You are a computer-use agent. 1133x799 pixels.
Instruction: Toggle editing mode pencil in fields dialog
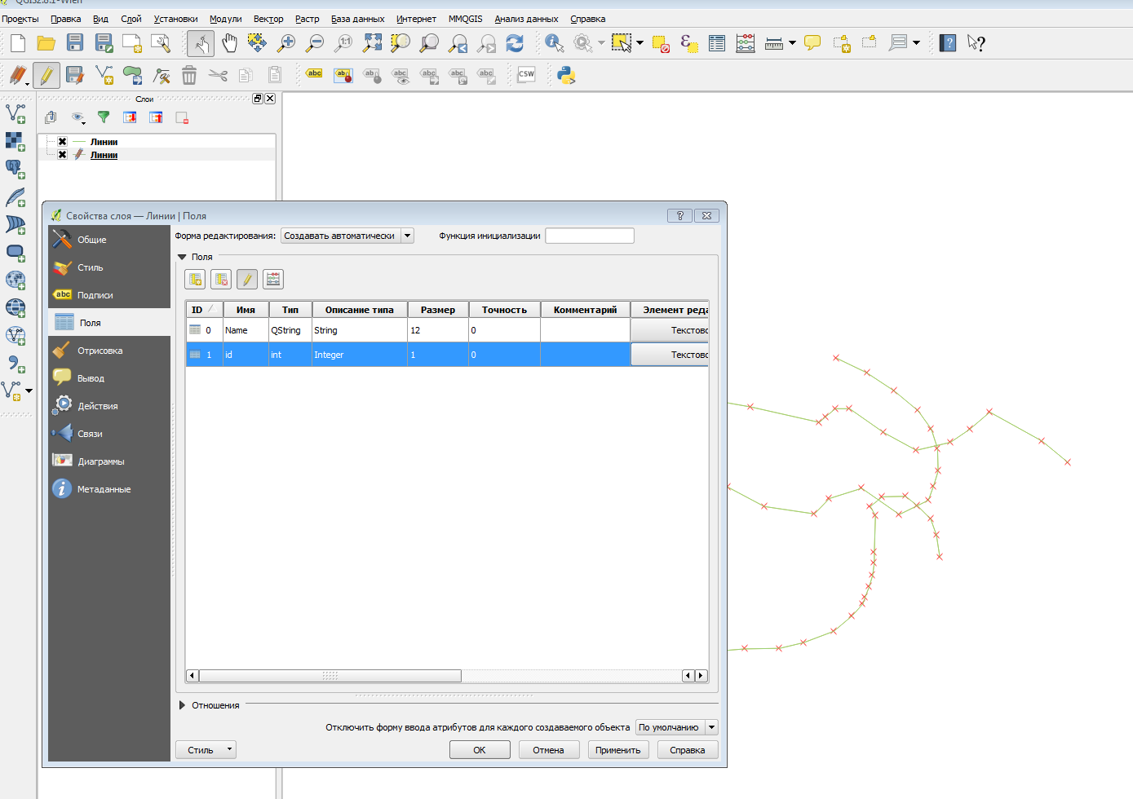coord(247,280)
